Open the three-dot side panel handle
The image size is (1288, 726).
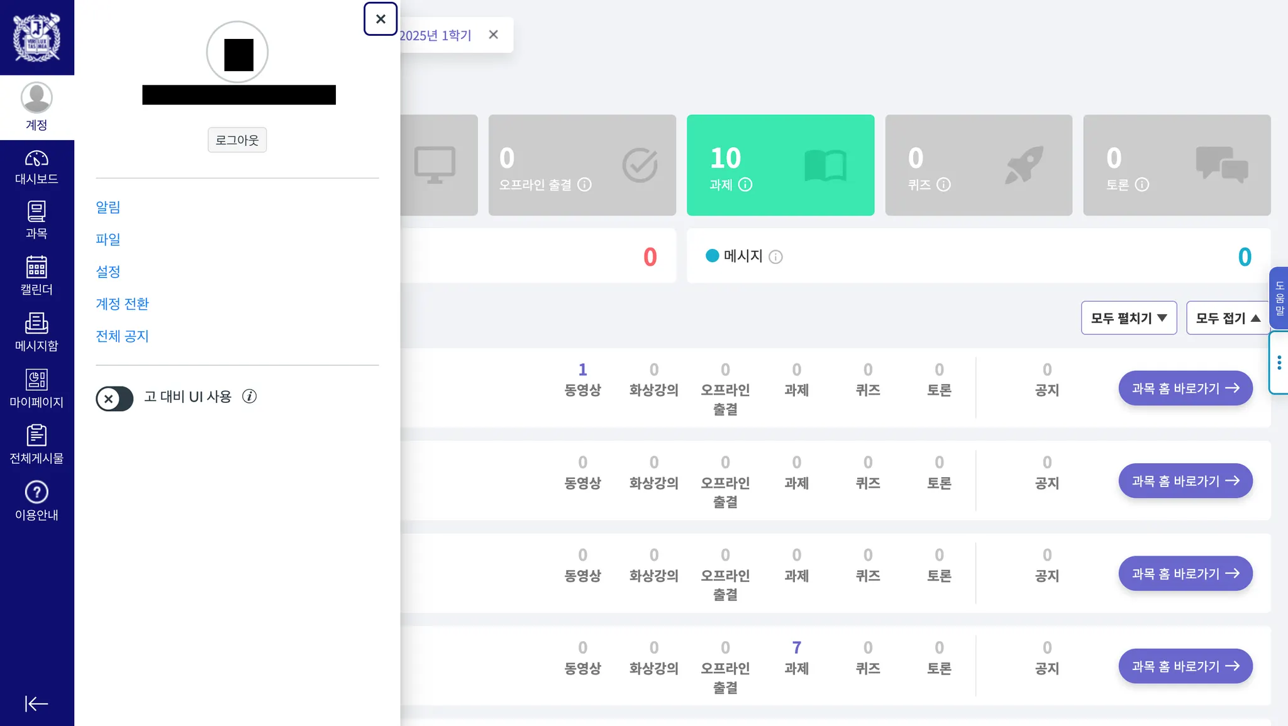point(1279,363)
